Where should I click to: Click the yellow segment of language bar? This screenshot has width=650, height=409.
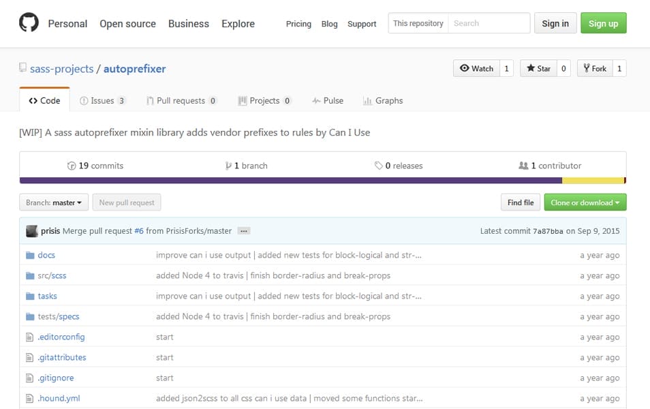[593, 181]
